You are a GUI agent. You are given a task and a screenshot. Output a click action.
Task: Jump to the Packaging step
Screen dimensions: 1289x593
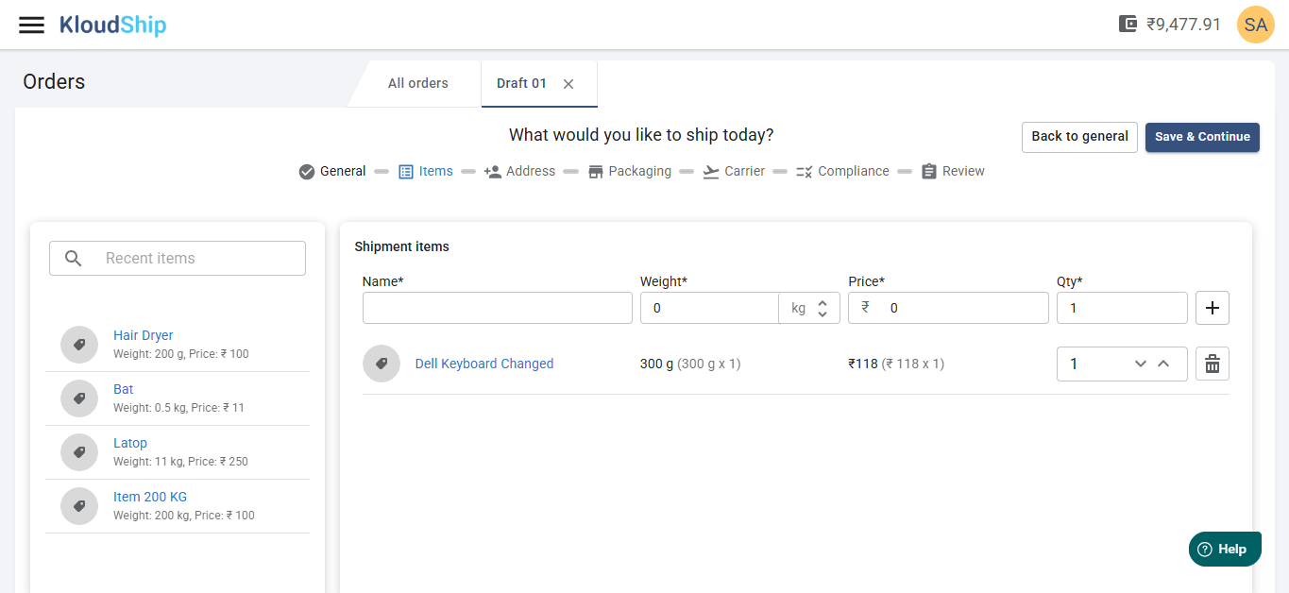pos(629,171)
